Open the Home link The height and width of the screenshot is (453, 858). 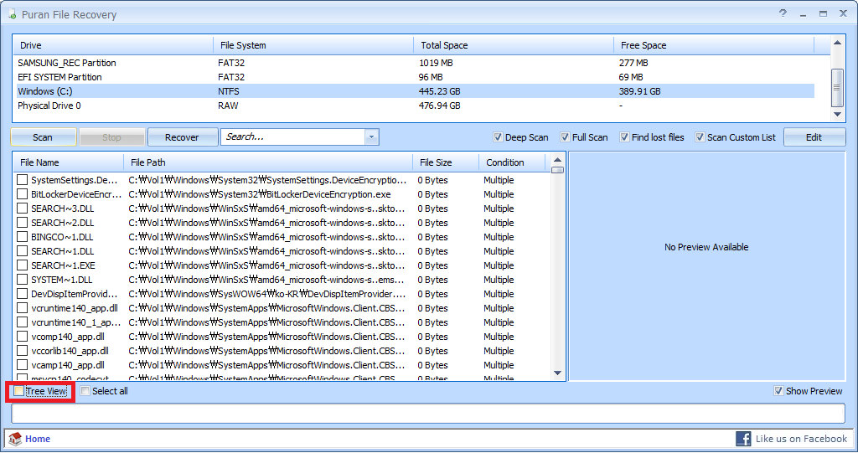click(x=38, y=439)
